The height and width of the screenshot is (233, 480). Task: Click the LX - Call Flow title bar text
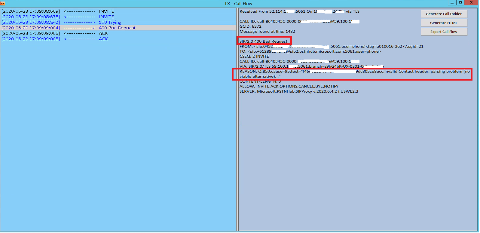238,4
